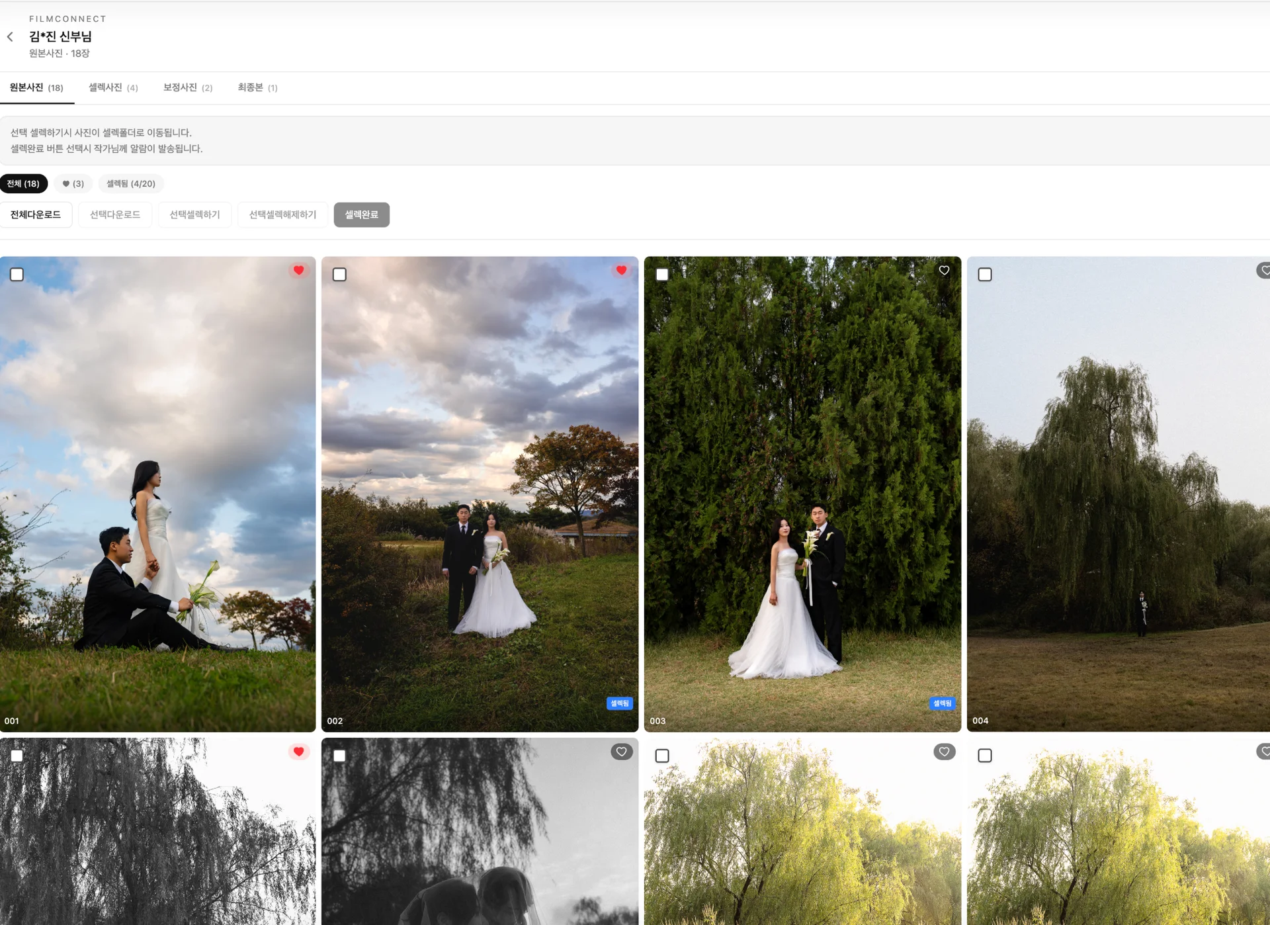The width and height of the screenshot is (1270, 925).
Task: Tap the heart icon on photo 004
Action: [x=1264, y=271]
